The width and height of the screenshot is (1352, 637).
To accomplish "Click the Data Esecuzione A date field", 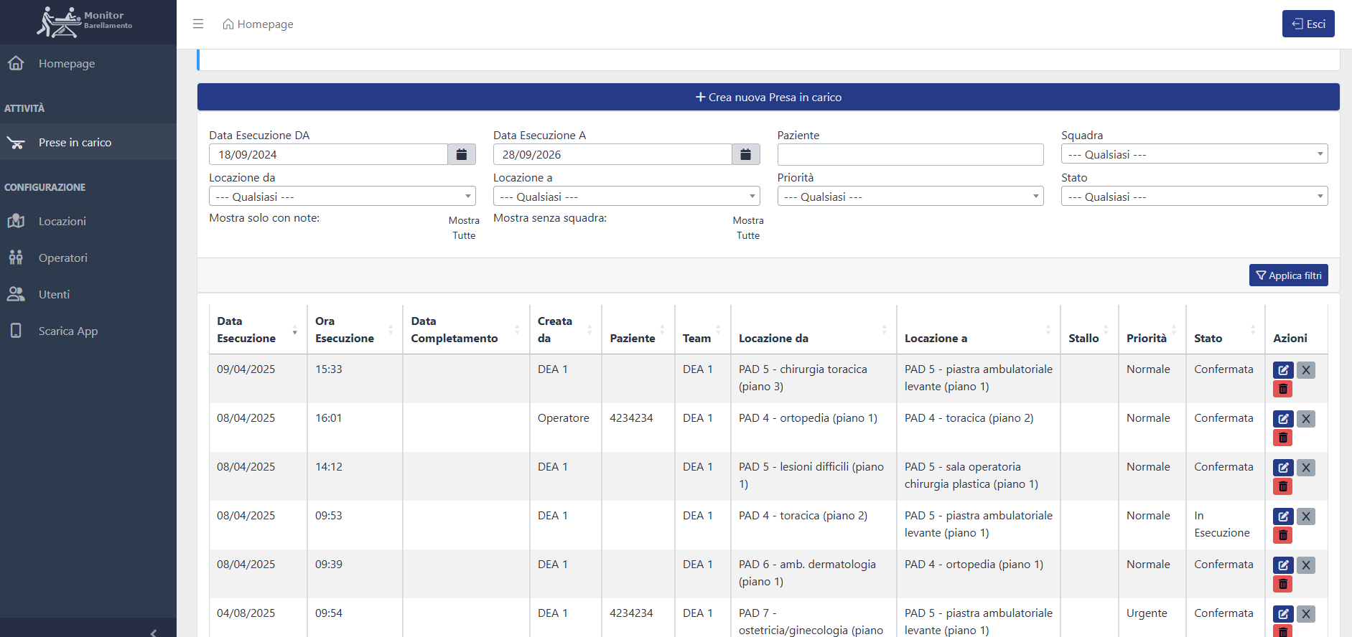I will pos(612,154).
